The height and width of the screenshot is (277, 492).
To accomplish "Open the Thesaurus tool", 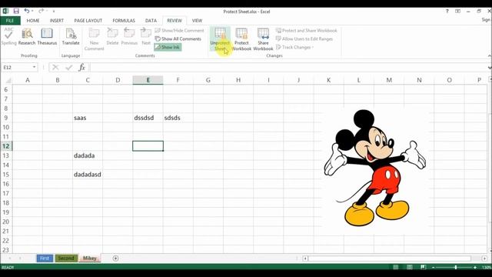I will [x=47, y=36].
